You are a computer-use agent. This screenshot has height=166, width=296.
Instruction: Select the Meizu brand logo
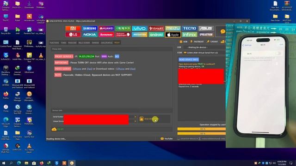click(x=173, y=29)
